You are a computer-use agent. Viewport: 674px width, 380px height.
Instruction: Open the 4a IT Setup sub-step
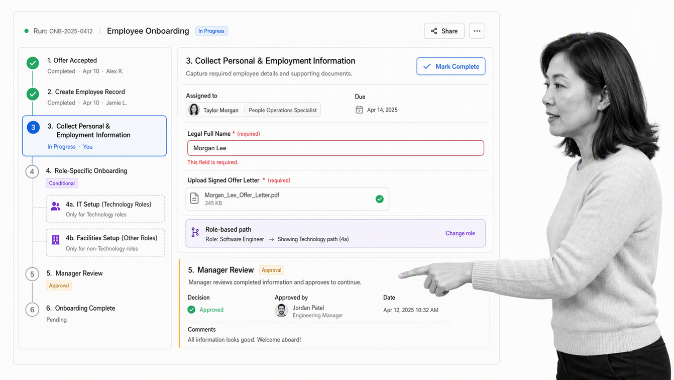(105, 209)
